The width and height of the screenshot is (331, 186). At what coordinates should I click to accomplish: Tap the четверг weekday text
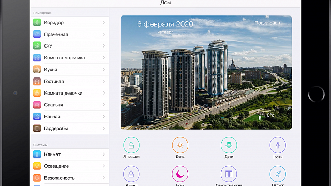pyautogui.click(x=165, y=32)
